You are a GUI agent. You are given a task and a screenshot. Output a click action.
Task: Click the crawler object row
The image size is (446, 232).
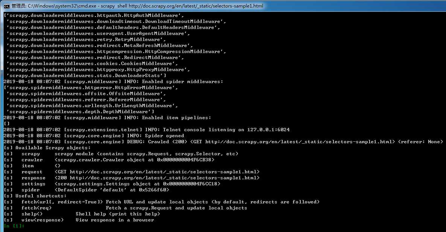pos(109,160)
